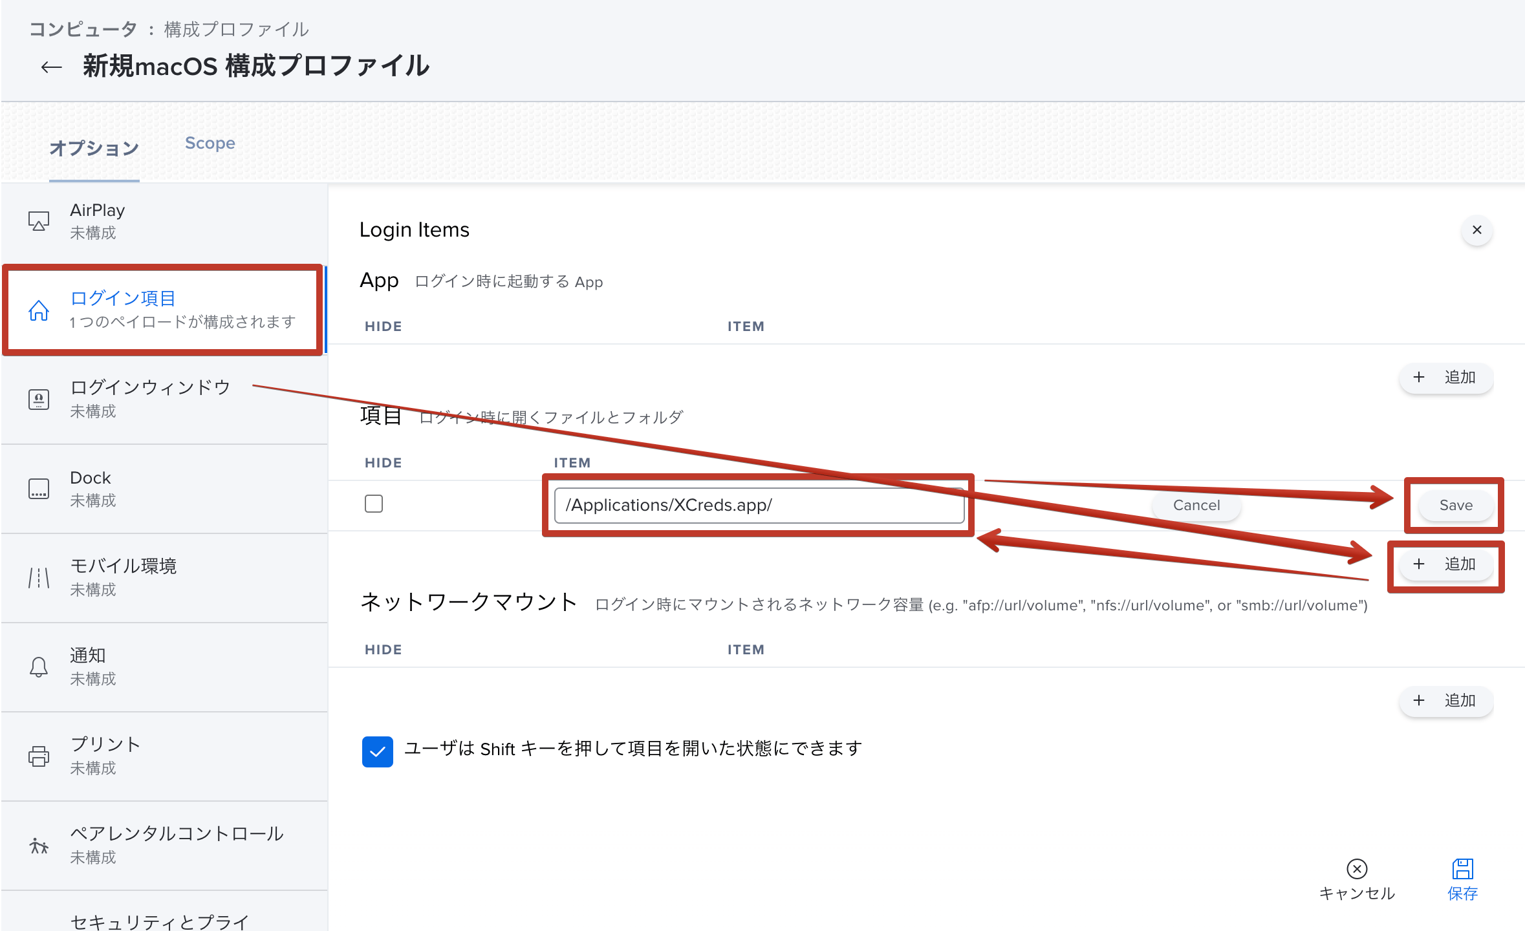This screenshot has width=1525, height=931.
Task: Select the AirPlay monitor icon
Action: click(x=39, y=221)
